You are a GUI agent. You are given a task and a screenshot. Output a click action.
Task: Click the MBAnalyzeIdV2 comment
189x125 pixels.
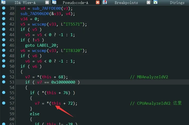pos(149,77)
